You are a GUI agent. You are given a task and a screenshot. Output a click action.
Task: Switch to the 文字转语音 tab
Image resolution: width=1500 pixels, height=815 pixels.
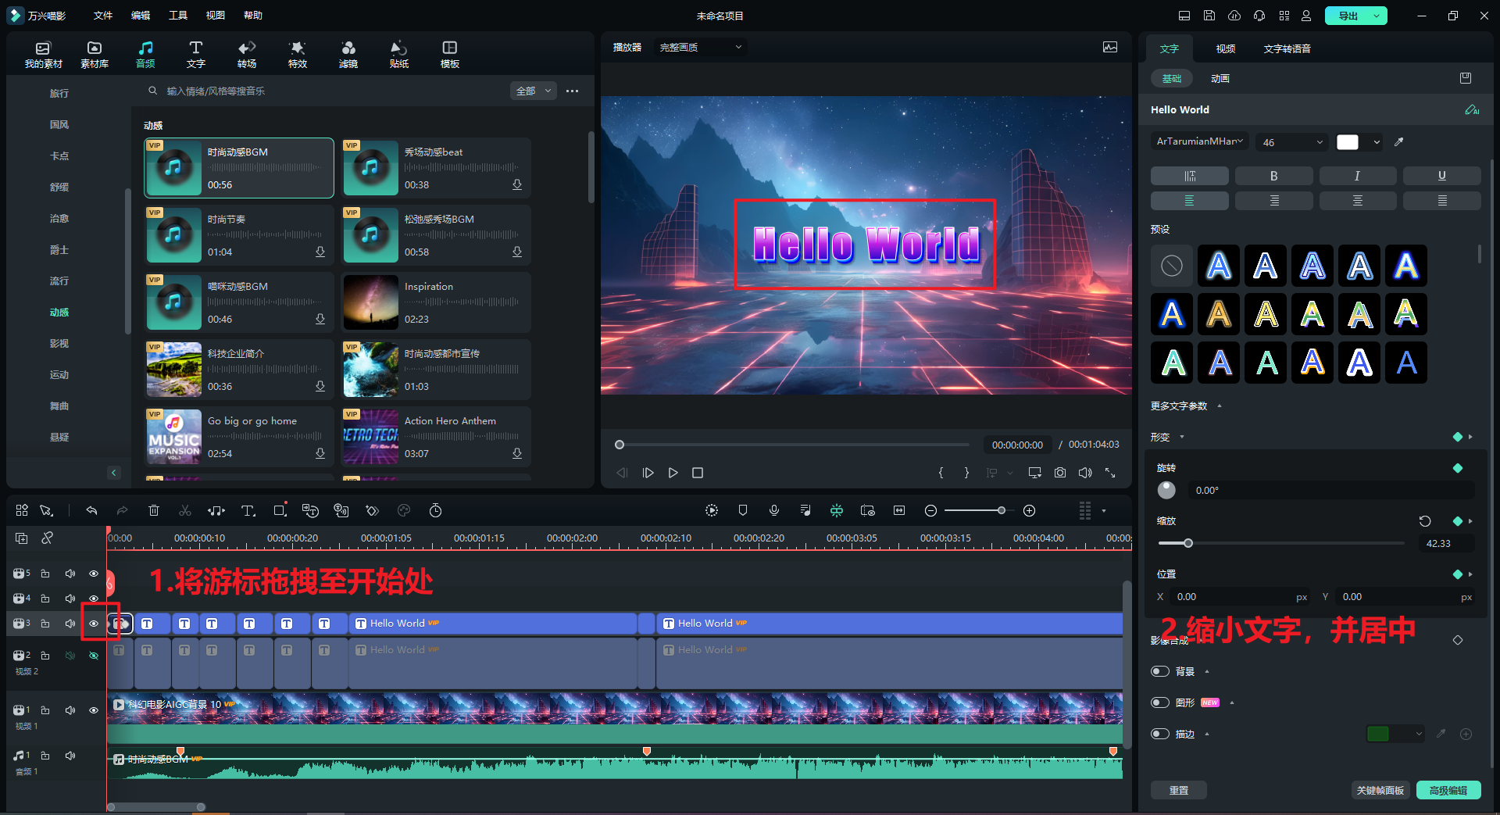(x=1287, y=48)
